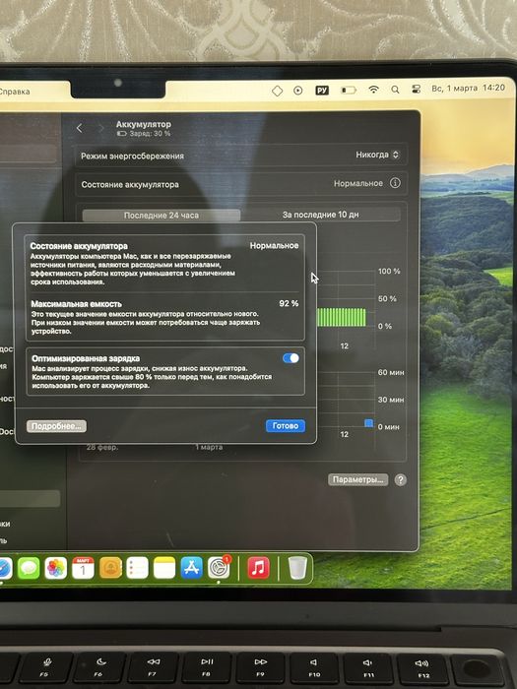The height and width of the screenshot is (689, 517).
Task: Open the Подробнее… button
Action: coord(56,426)
